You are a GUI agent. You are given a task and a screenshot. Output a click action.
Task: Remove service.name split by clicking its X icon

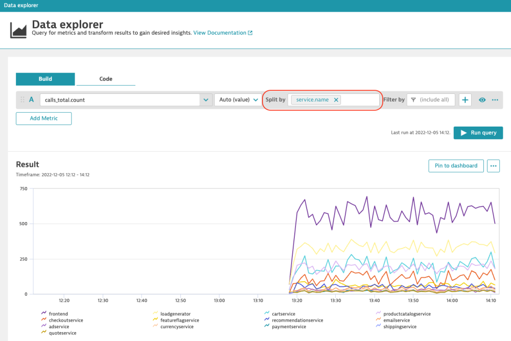(336, 100)
